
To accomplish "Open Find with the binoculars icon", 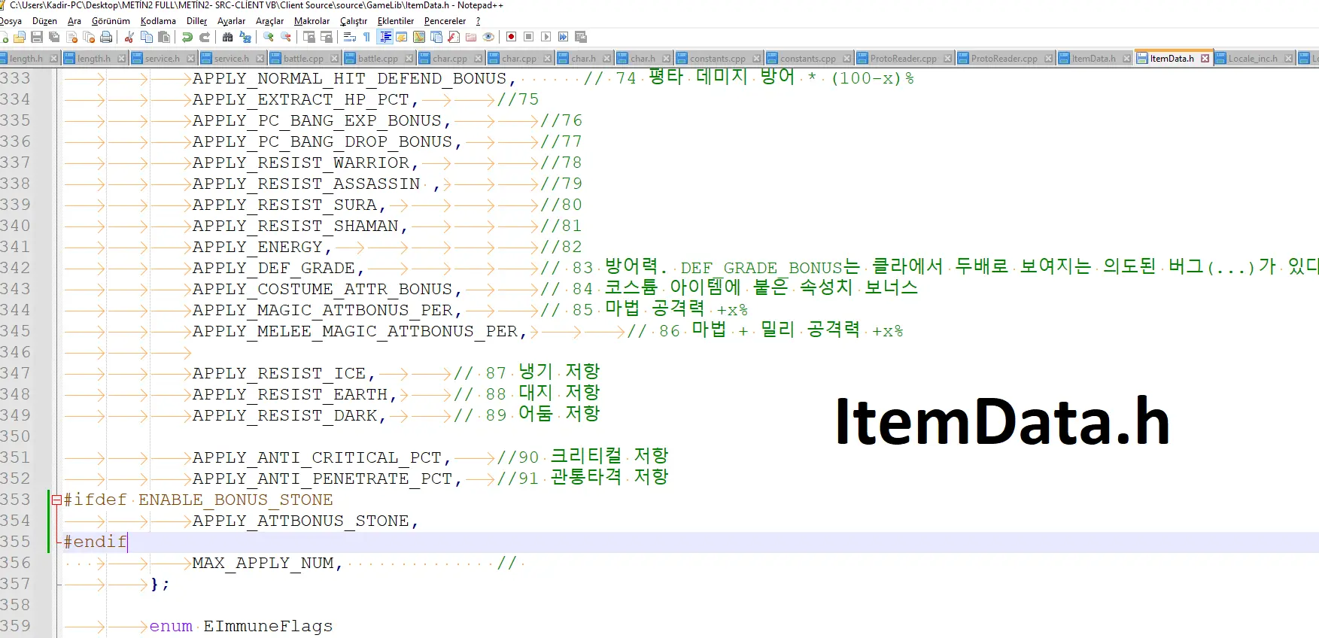I will 227,37.
